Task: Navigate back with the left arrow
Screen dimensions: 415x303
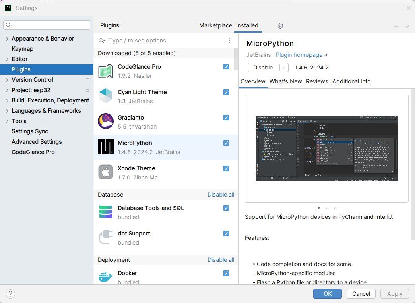Action: coord(396,26)
